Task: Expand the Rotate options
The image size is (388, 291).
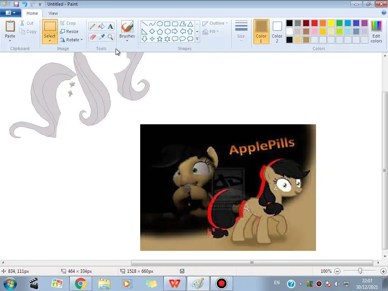Action: click(x=82, y=39)
